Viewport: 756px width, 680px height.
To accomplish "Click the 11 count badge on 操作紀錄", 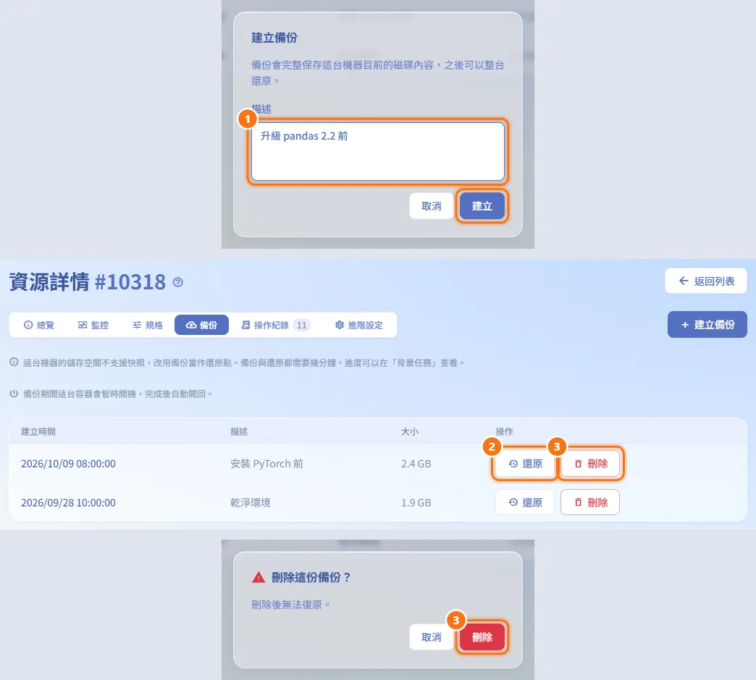I will coord(302,325).
